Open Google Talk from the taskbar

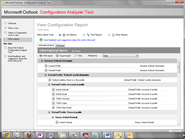(18, 135)
